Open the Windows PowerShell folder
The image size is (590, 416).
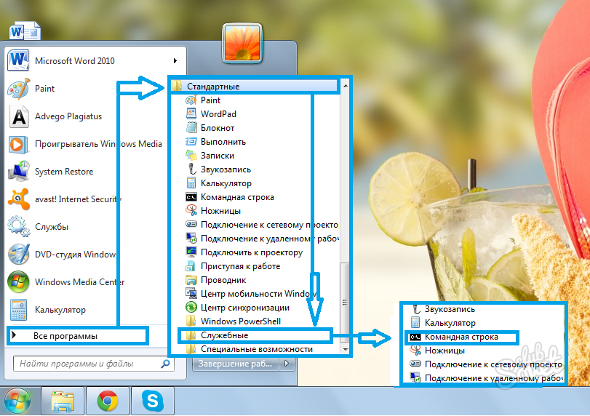[x=240, y=321]
